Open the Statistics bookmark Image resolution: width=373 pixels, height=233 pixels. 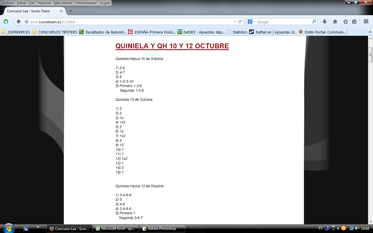click(237, 32)
